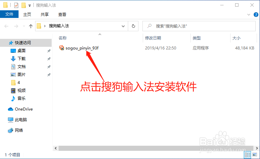Image resolution: width=260 pixels, height=159 pixels.
Task: Switch to large thumbnails view layout
Action: [254, 155]
